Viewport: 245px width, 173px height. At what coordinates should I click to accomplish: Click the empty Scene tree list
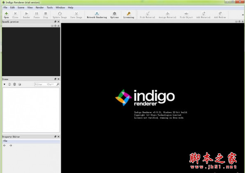(31, 110)
